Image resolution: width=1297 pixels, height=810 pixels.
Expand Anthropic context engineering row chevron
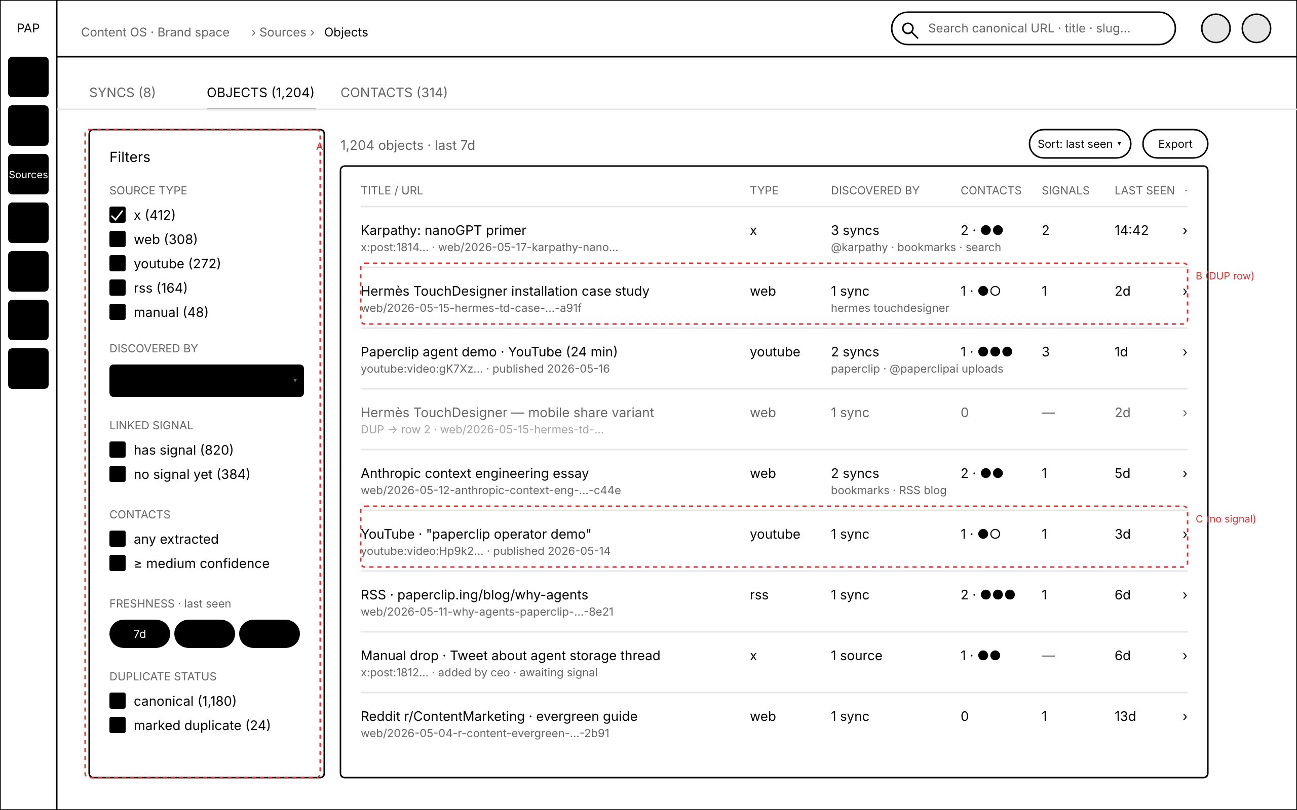tap(1185, 473)
